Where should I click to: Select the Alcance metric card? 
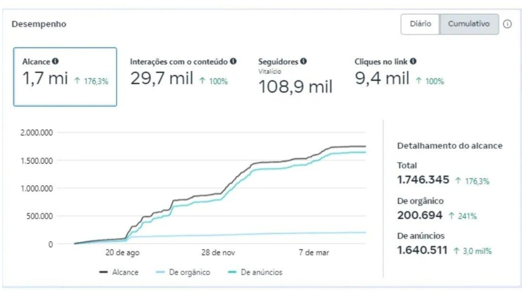tap(65, 77)
